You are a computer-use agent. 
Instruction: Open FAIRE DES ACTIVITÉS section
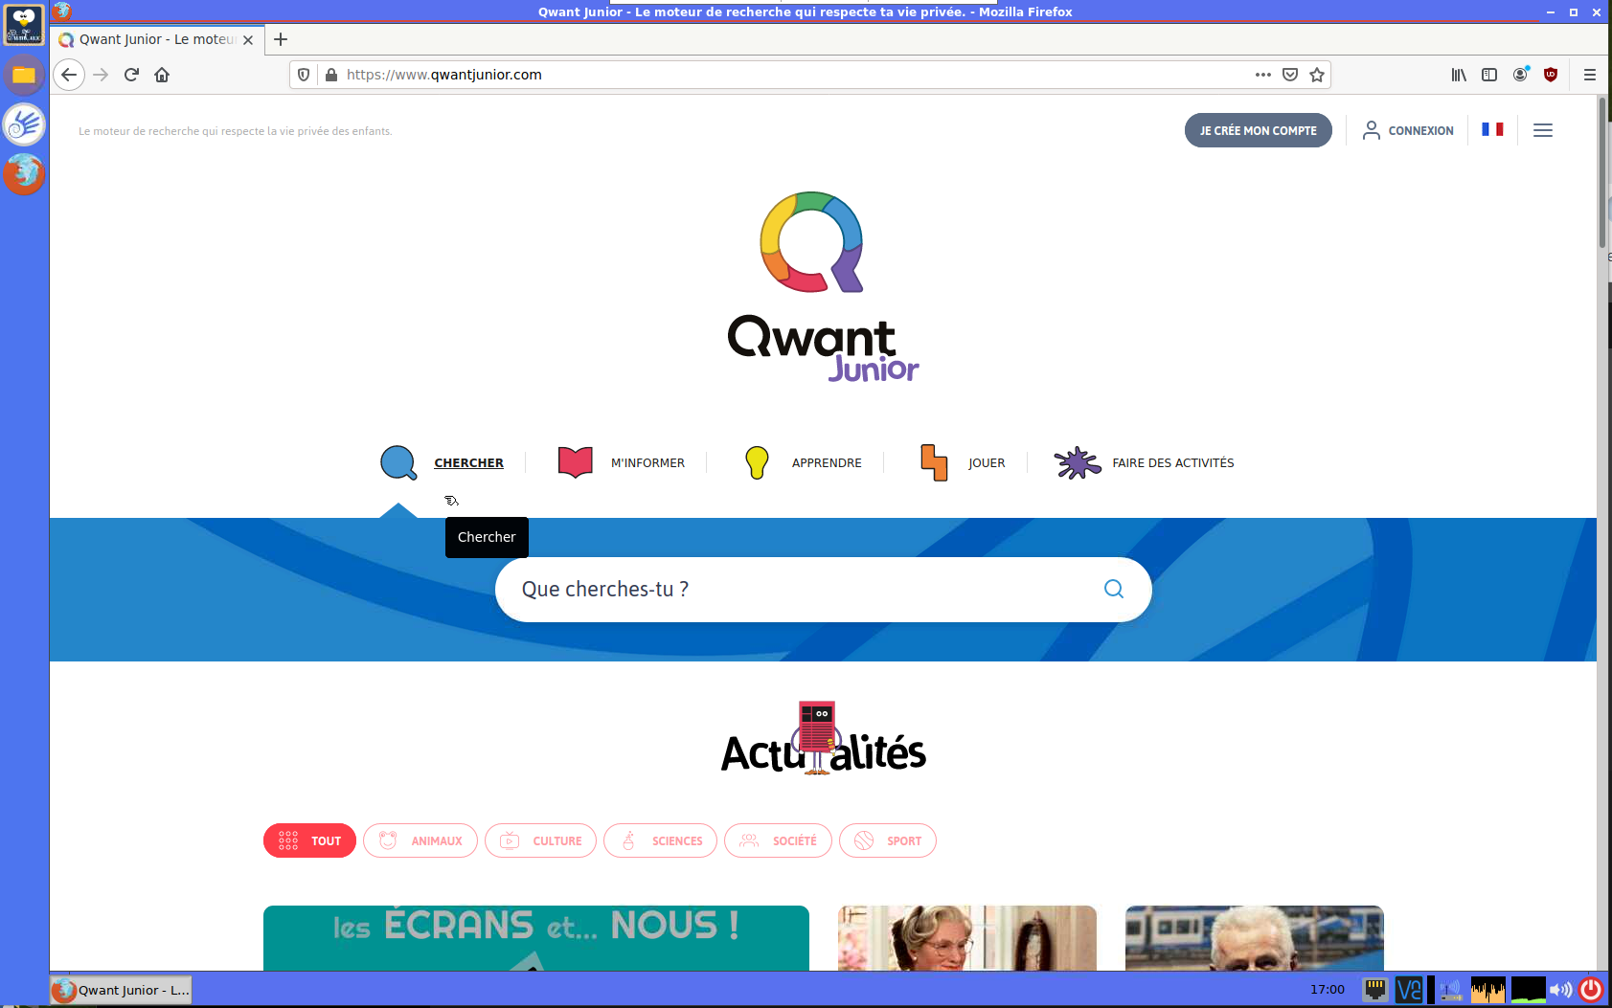coord(1173,463)
